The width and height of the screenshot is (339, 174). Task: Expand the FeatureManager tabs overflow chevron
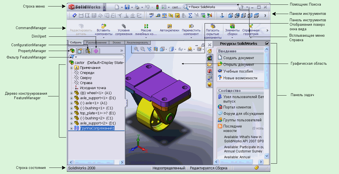coord(122,51)
